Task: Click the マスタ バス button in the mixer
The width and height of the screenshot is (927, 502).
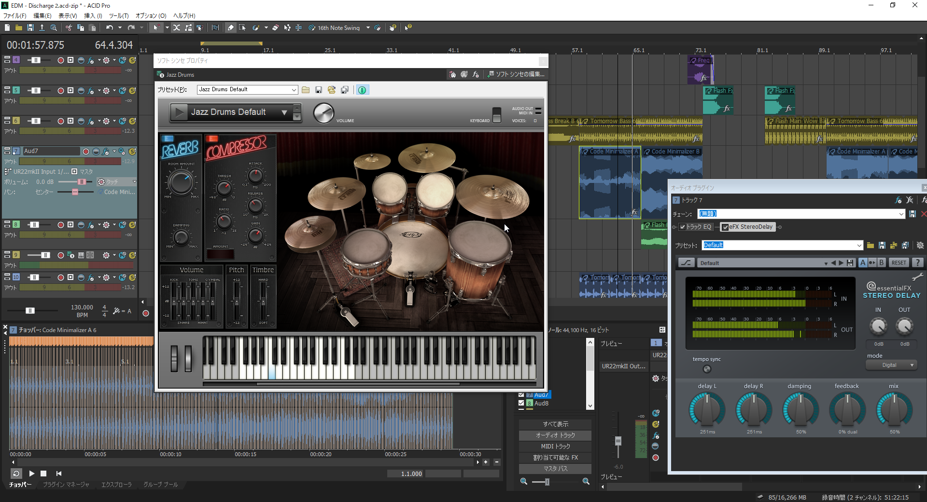Action: tap(555, 469)
